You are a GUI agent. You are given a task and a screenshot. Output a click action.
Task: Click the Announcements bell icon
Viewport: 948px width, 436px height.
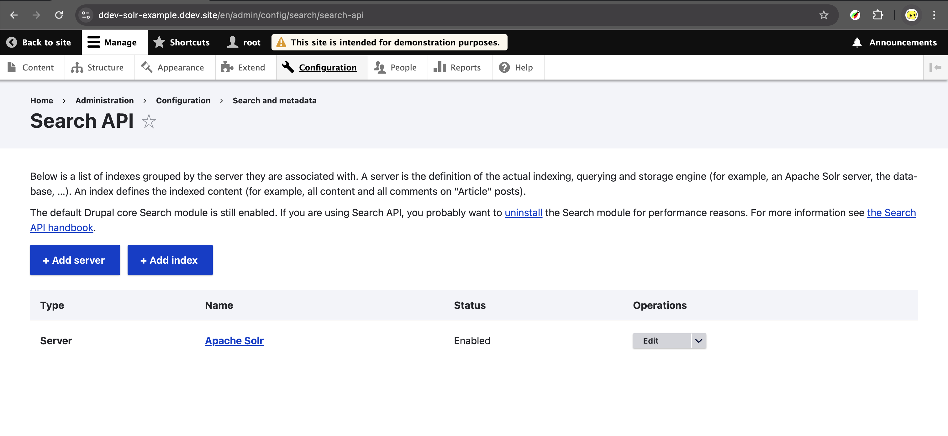click(x=857, y=43)
